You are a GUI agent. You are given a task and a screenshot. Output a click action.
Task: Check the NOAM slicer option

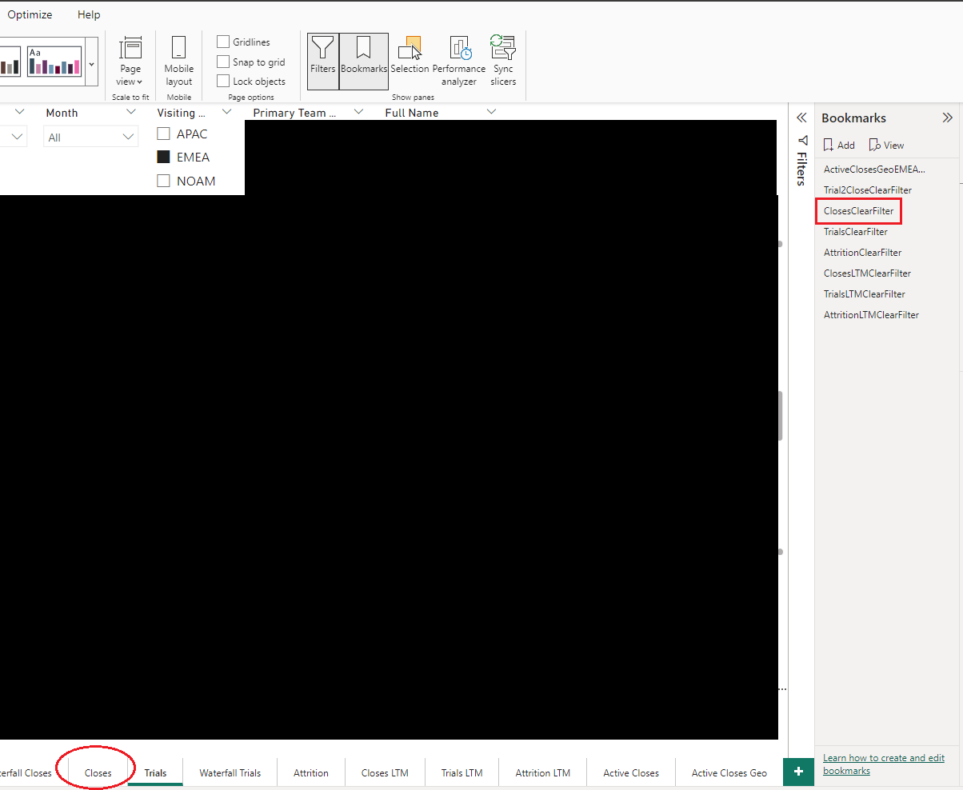click(x=163, y=181)
